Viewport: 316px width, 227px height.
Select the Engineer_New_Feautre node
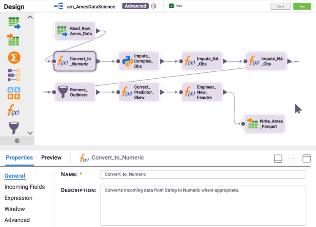click(x=202, y=92)
